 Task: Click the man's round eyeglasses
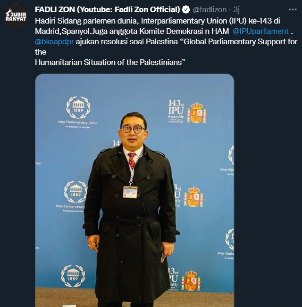pyautogui.click(x=133, y=129)
